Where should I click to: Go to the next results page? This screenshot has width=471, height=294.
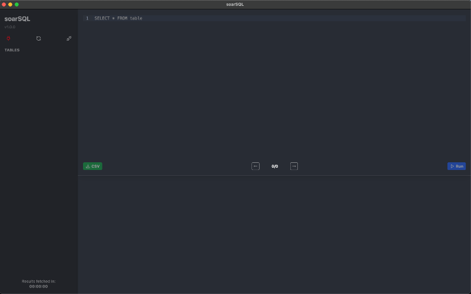click(294, 166)
